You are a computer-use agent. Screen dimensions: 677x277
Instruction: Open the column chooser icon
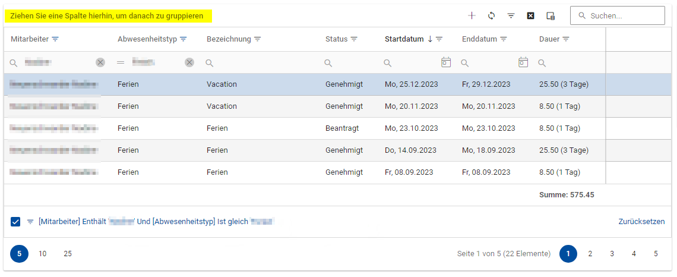coord(550,16)
